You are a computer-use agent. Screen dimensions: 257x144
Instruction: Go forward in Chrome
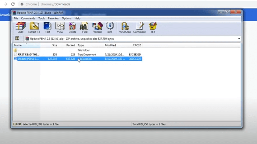[x=6, y=4]
